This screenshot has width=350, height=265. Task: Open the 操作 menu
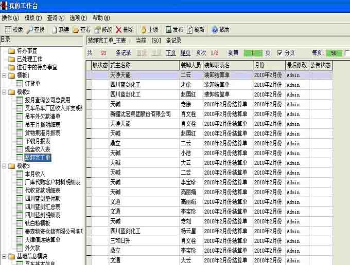(x=7, y=17)
